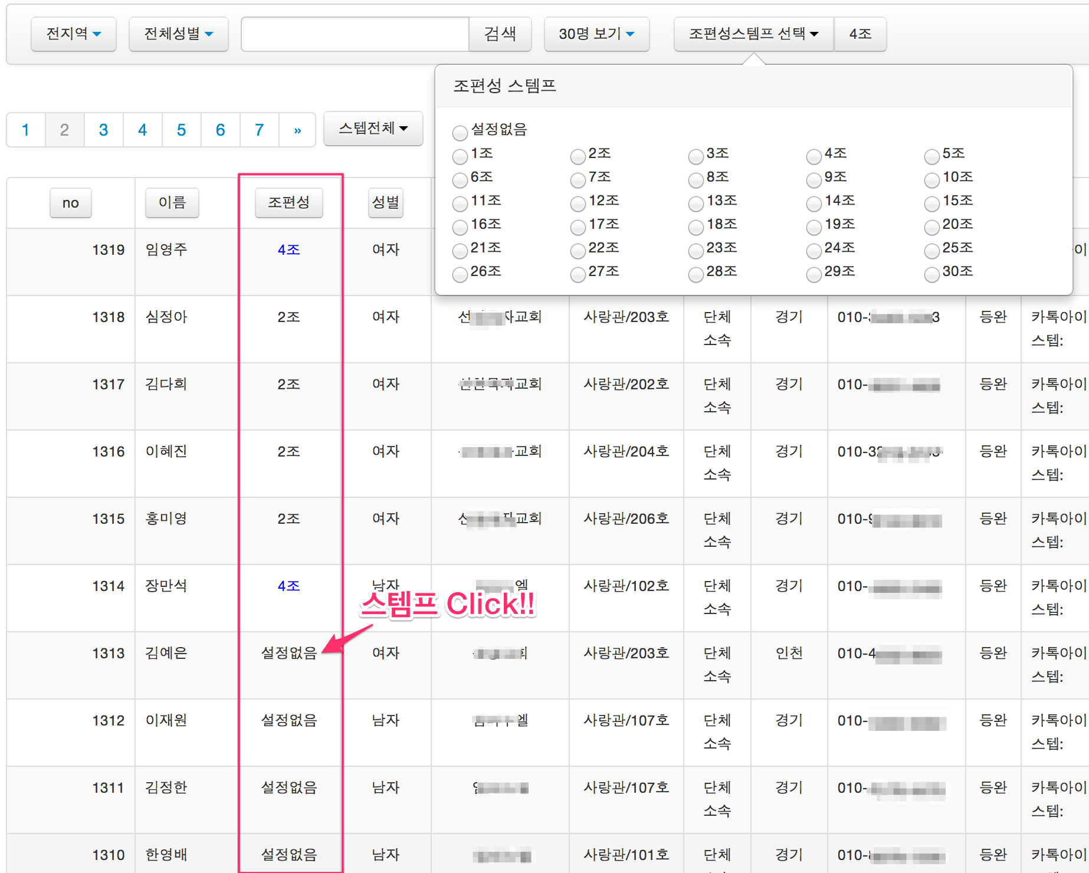Click 설정없음 in the 한영배 row
Image resolution: width=1089 pixels, height=873 pixels.
tap(289, 855)
